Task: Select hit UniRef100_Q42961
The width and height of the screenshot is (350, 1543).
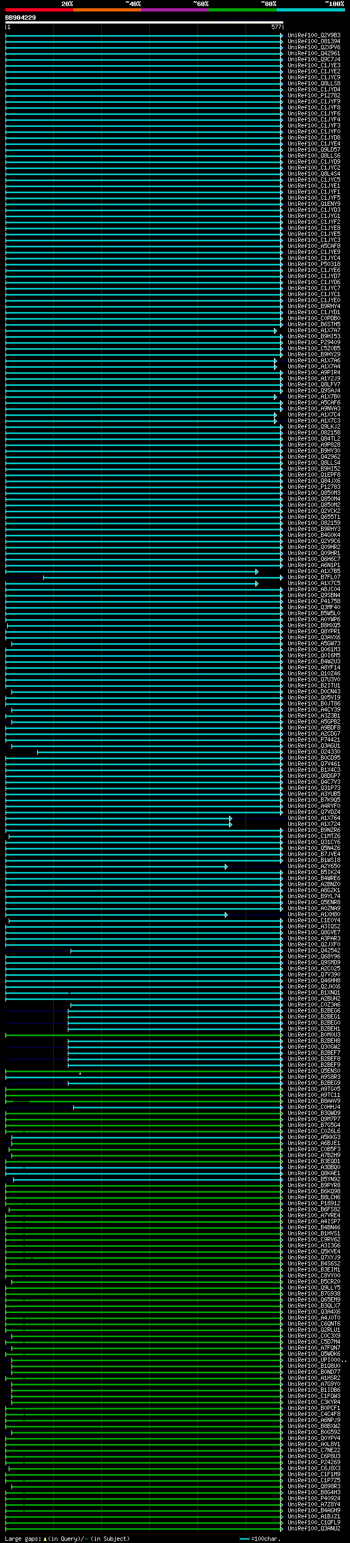Action: pos(314,53)
